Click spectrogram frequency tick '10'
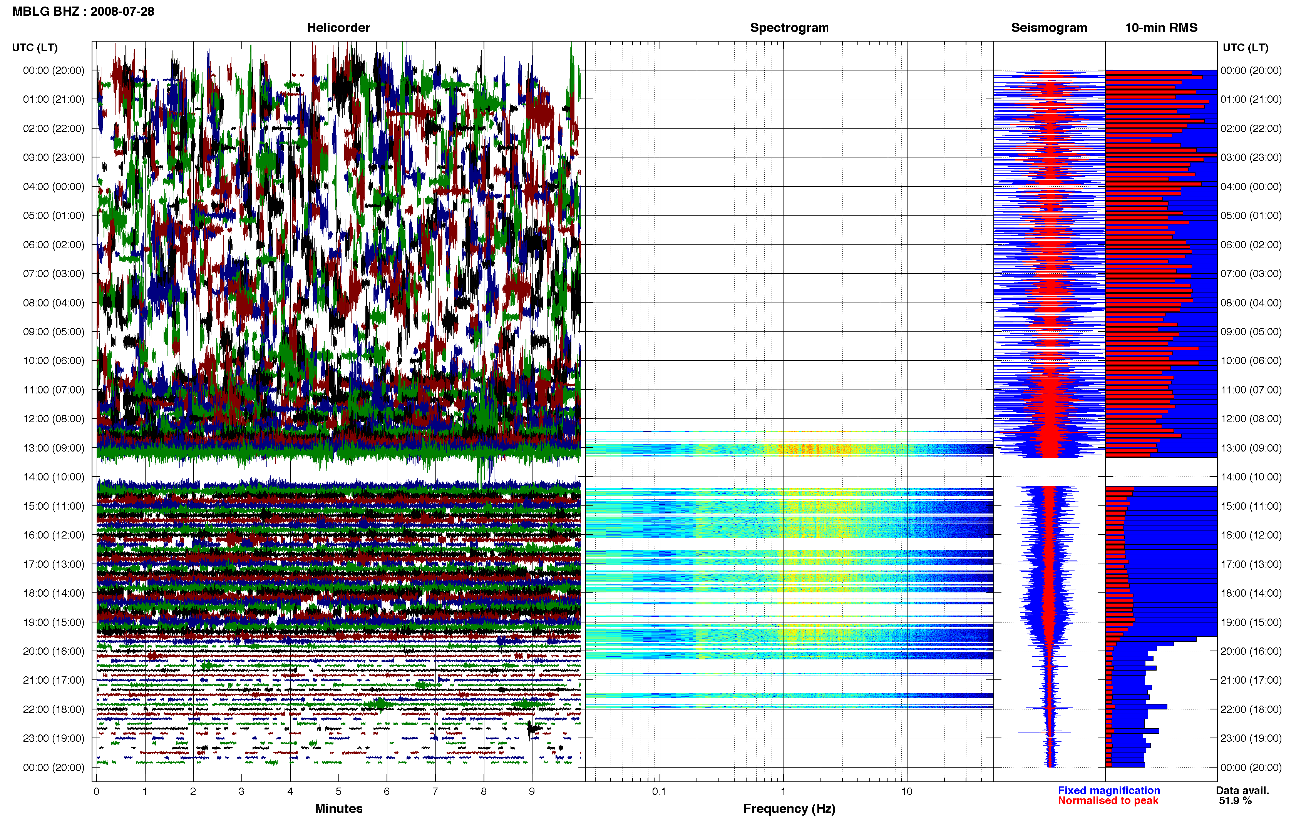Image resolution: width=1316 pixels, height=823 pixels. [907, 792]
